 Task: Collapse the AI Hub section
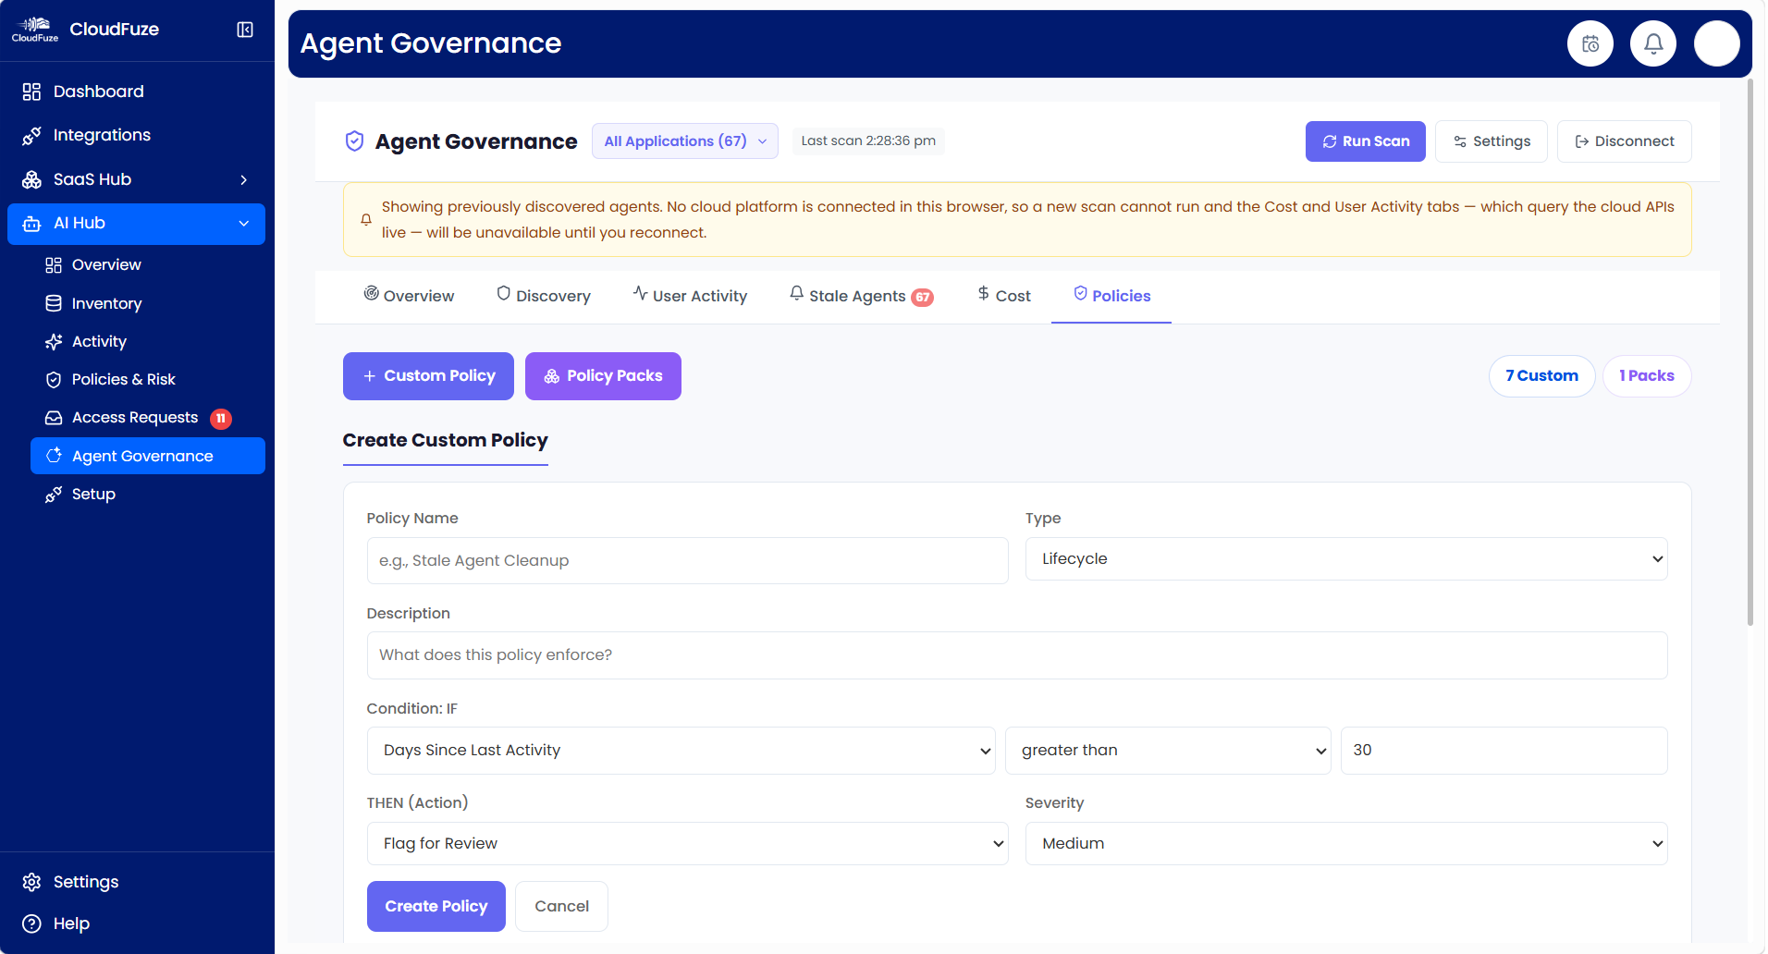[137, 224]
